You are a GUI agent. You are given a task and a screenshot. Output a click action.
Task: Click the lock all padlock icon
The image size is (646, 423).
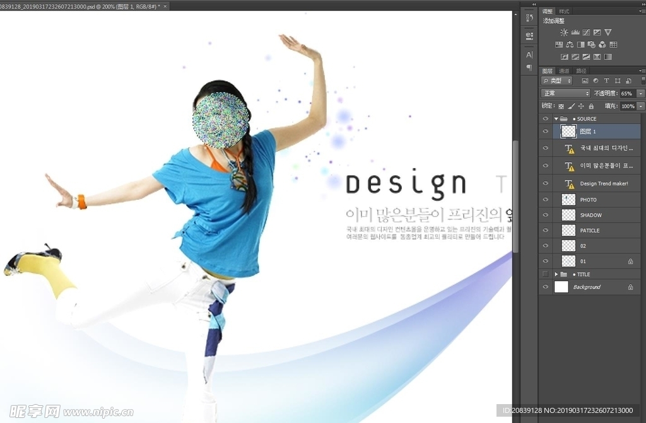point(591,107)
